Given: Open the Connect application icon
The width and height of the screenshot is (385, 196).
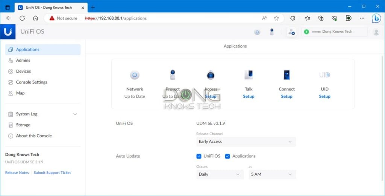Looking at the screenshot, I should 286,75.
